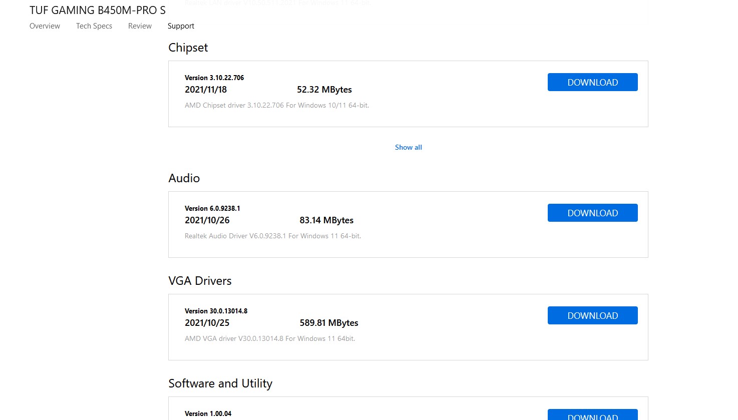Go to the Review tab
Screen dimensions: 738x420
(140, 26)
